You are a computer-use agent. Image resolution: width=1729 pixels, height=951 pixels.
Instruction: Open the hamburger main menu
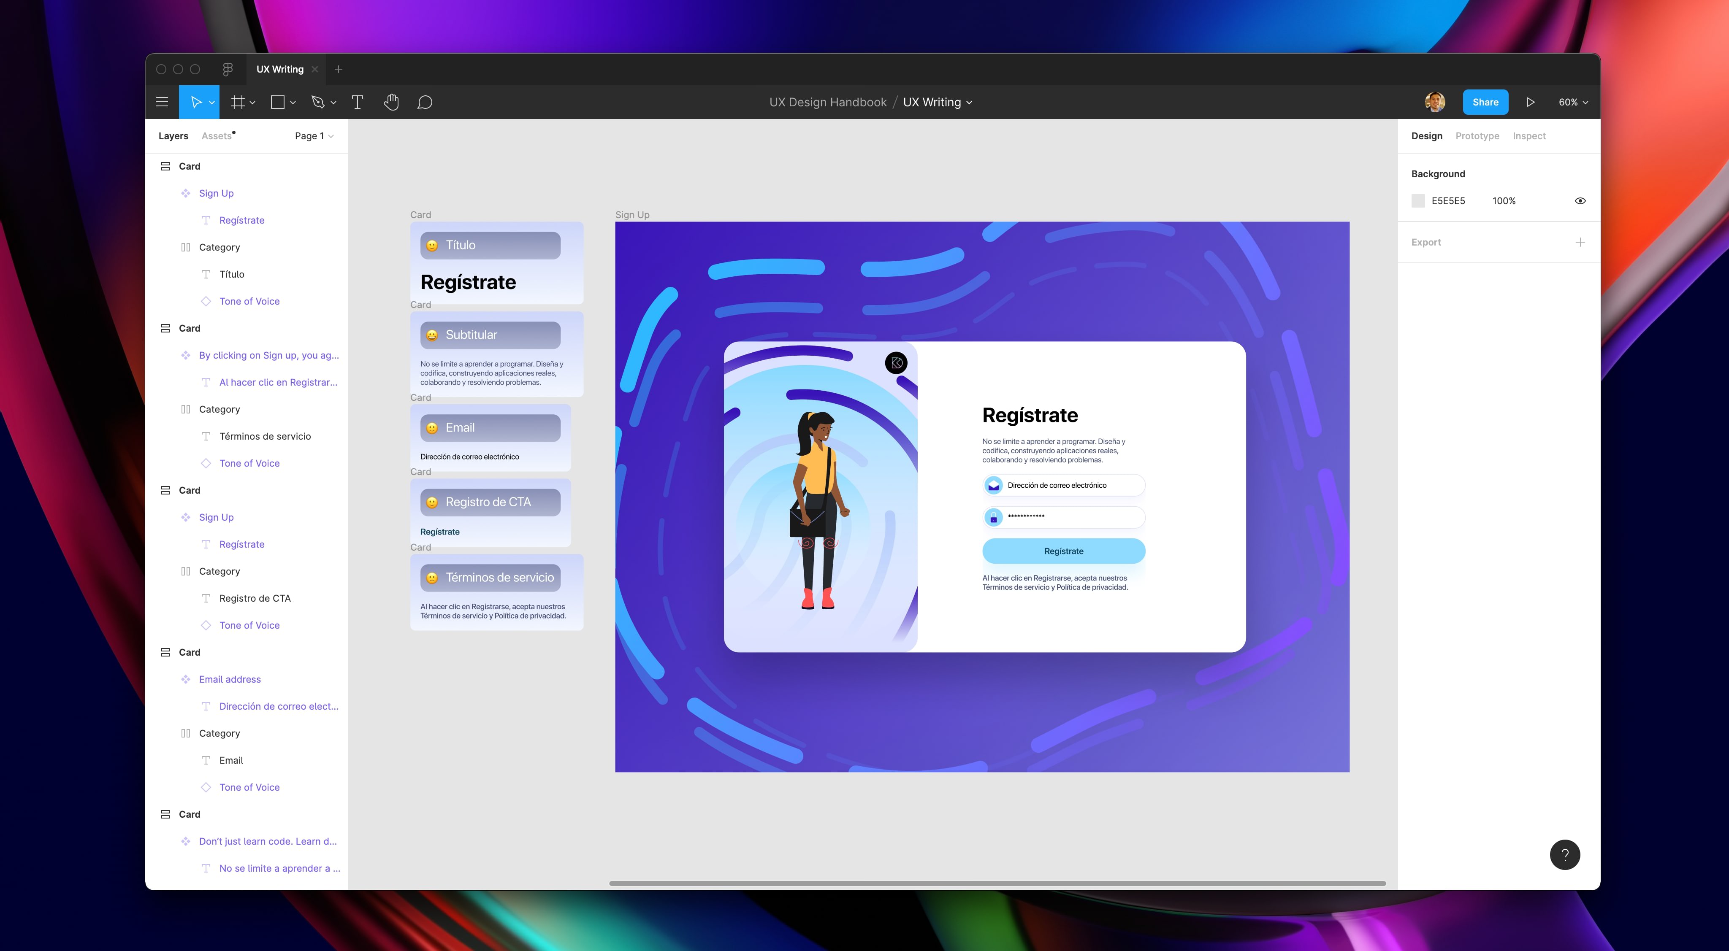click(162, 102)
